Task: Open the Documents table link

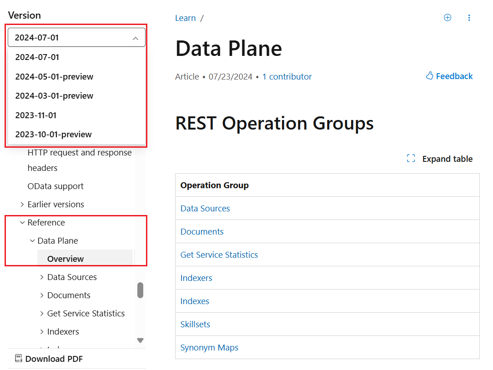Action: (x=202, y=232)
